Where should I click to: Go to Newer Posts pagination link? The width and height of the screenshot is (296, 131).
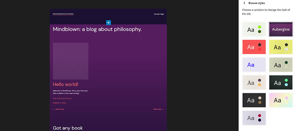pos(59,109)
